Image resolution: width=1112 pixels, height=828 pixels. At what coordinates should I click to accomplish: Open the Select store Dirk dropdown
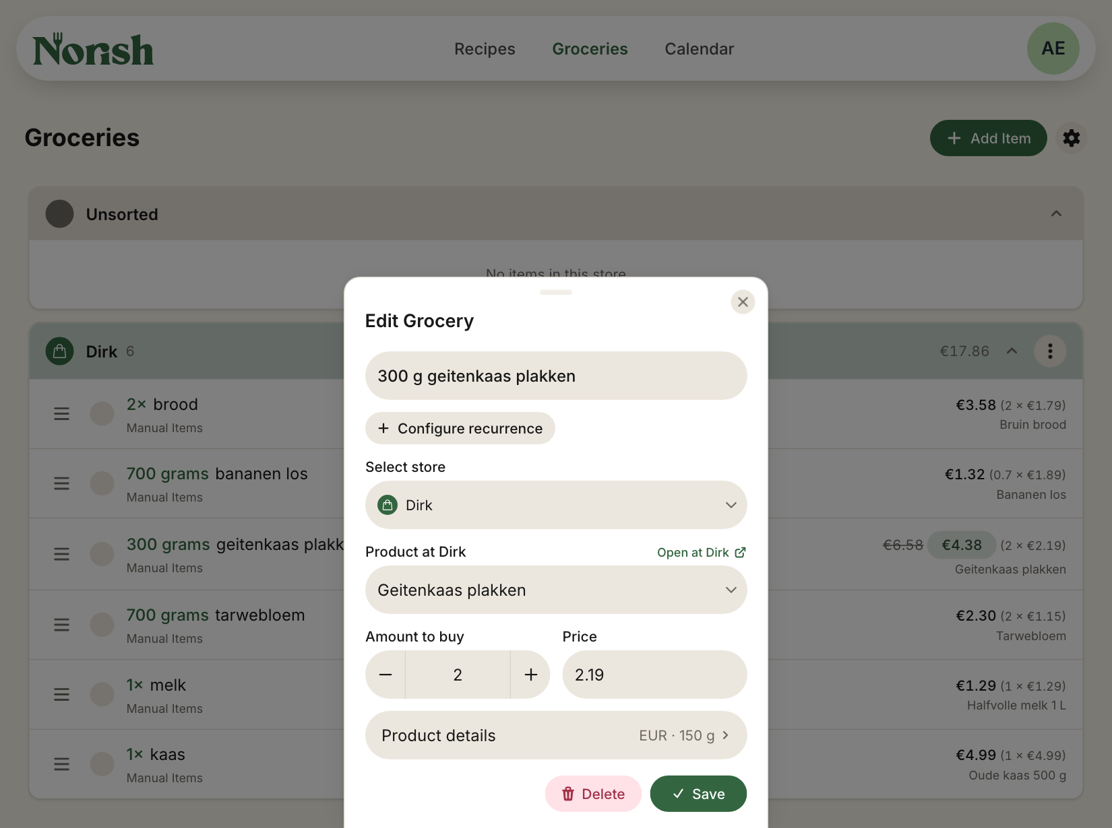coord(556,505)
